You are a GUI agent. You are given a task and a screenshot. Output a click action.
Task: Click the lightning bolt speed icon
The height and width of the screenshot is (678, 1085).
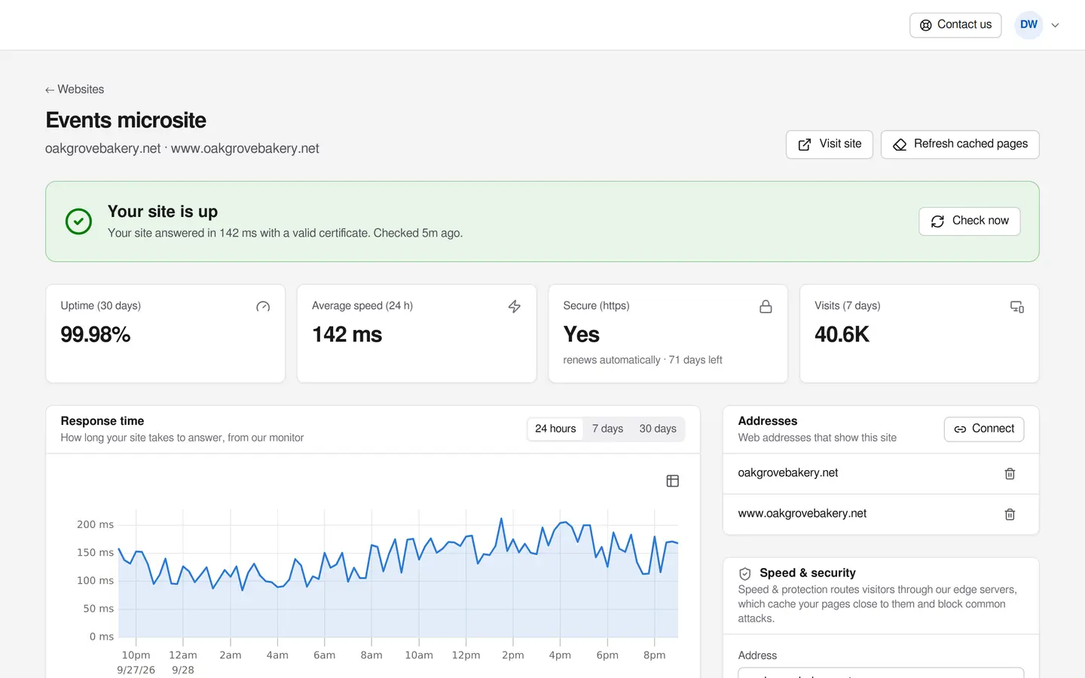(515, 307)
